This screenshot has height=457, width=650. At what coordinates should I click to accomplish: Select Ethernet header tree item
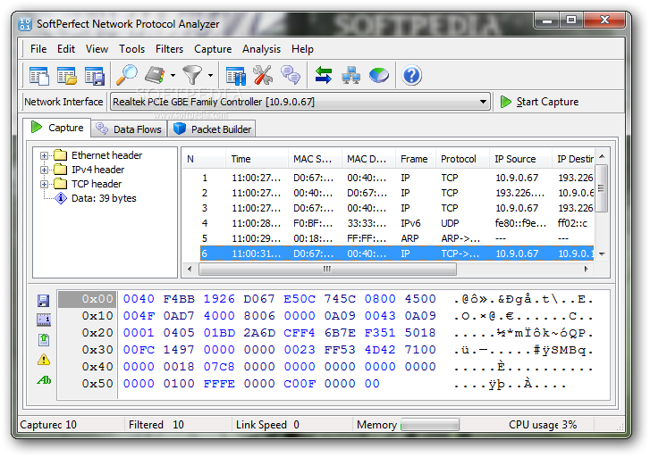(106, 155)
